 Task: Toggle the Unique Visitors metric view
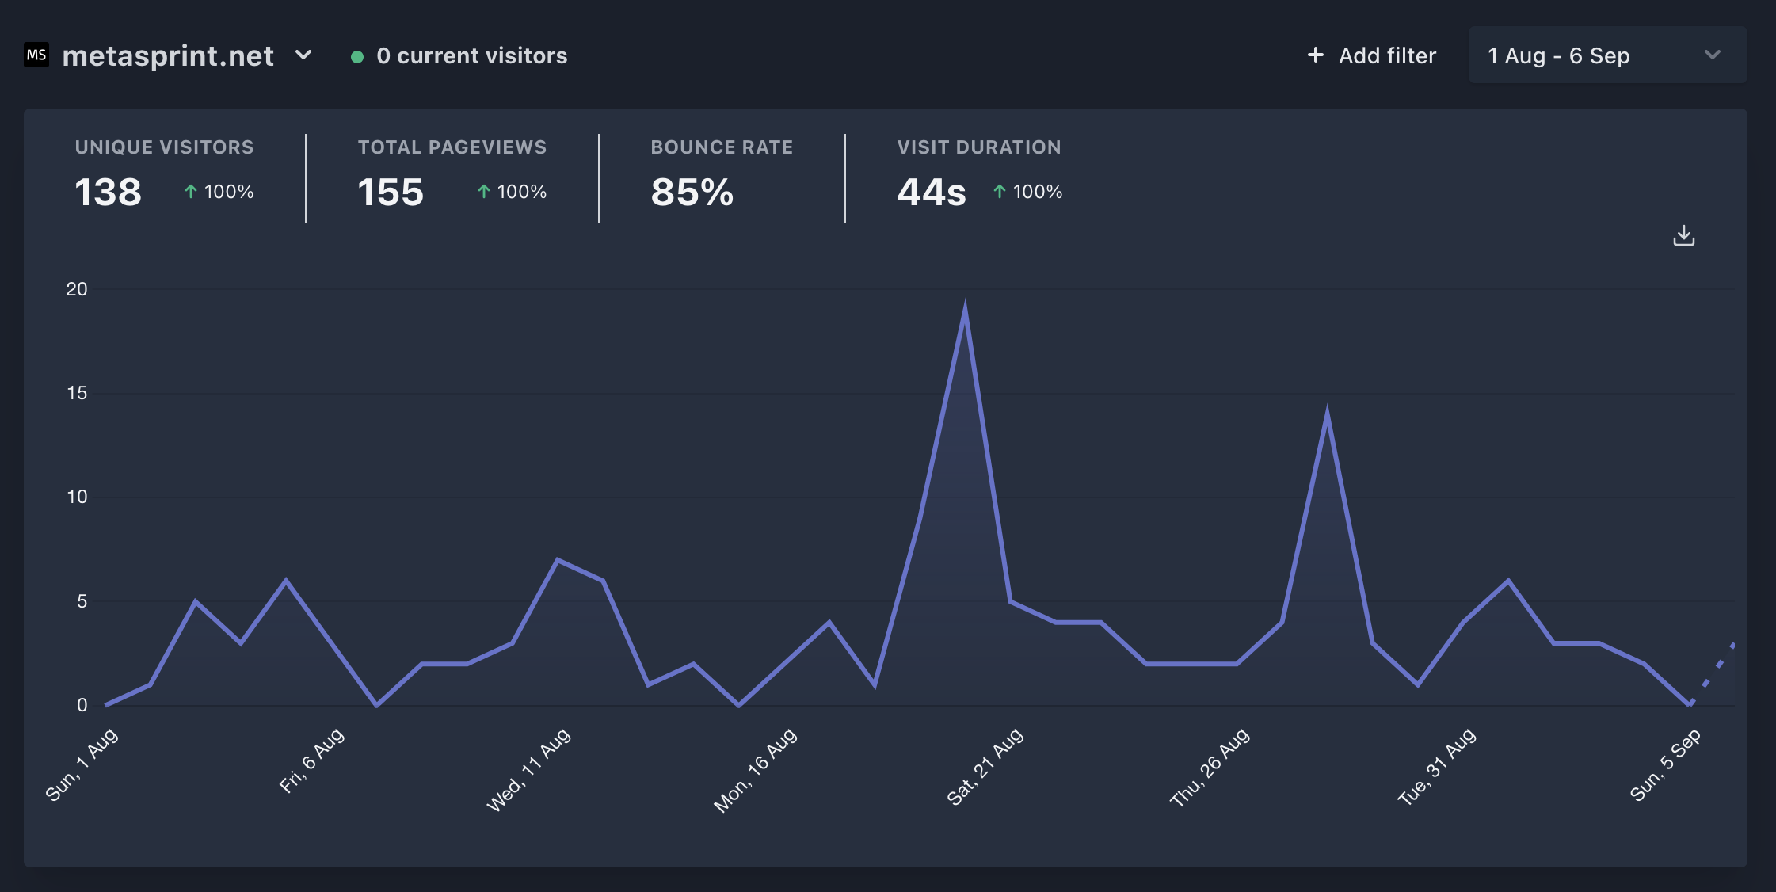[164, 170]
